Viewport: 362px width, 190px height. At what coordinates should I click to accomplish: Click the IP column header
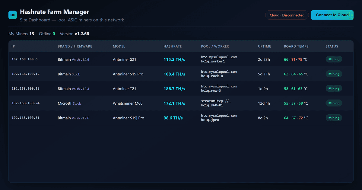pos(13,46)
